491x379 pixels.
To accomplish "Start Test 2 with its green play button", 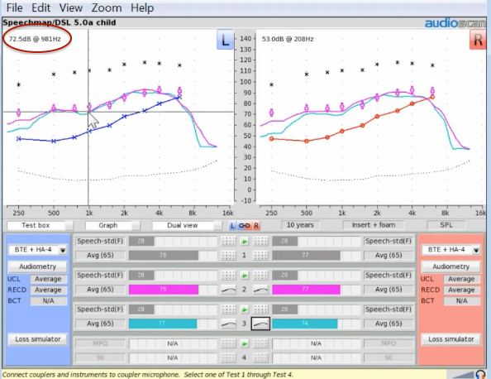I will 244,276.
